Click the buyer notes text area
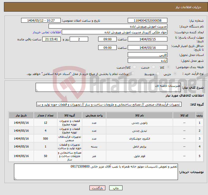The height and width of the screenshot is (195, 208). click(96, 172)
